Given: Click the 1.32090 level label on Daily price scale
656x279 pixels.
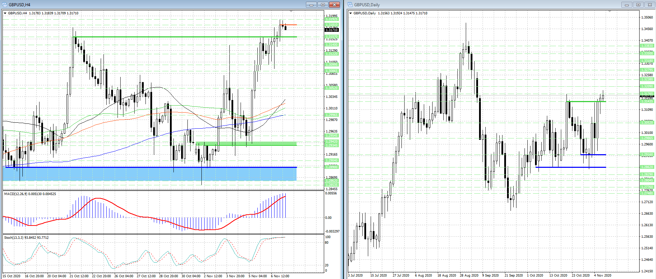Looking at the screenshot, I should click(647, 86).
